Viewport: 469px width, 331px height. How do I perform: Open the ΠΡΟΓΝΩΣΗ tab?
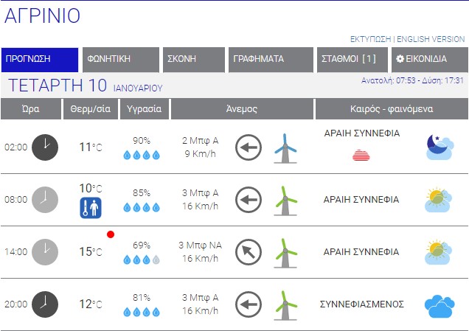[x=40, y=60]
